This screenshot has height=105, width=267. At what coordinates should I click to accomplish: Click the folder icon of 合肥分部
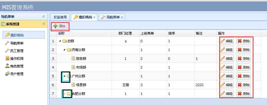pyautogui.click(x=69, y=93)
